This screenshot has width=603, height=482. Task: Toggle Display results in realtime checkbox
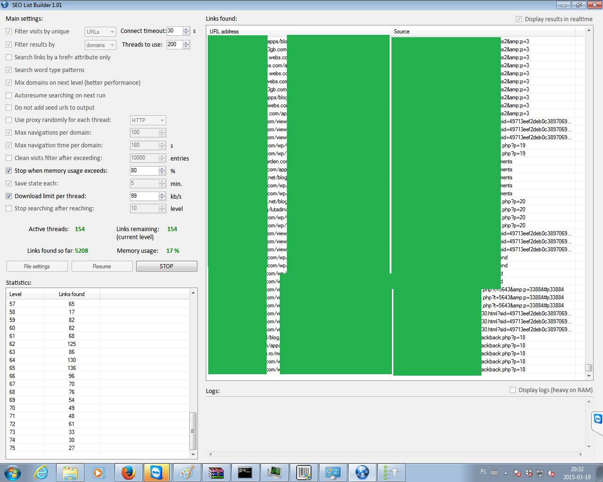tap(519, 19)
